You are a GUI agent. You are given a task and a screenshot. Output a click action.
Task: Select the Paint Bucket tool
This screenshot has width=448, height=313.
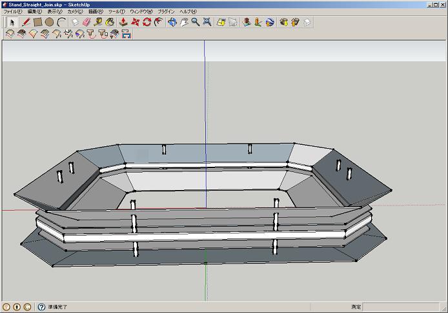coord(110,22)
